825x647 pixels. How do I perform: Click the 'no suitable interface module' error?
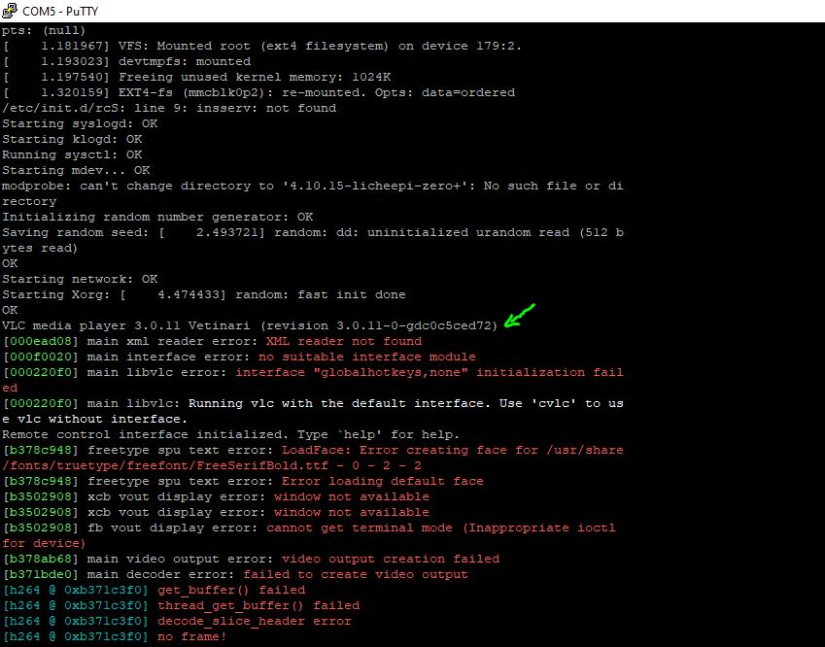pyautogui.click(x=367, y=357)
